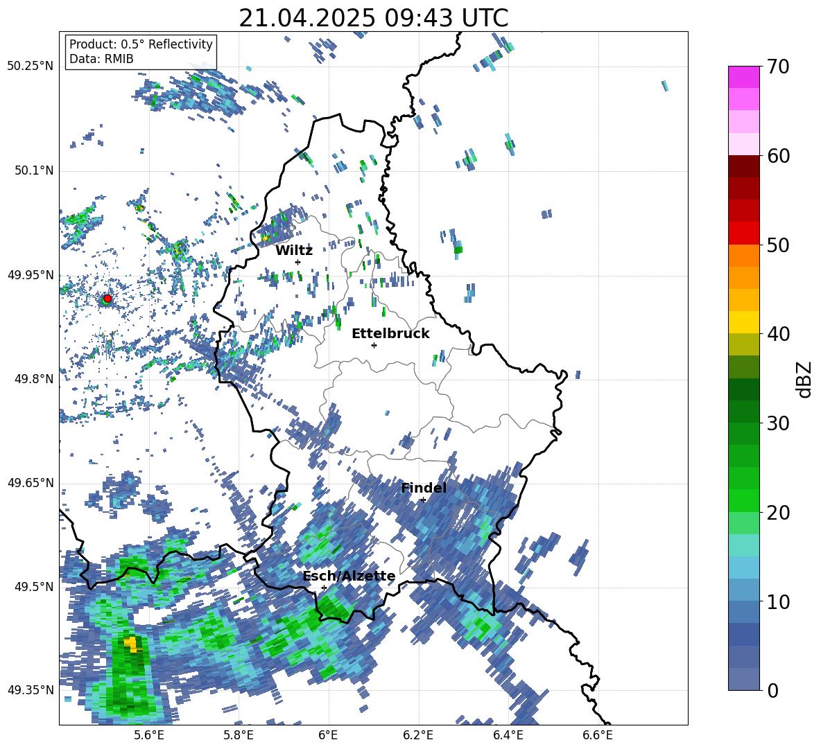Screen dimensions: 821x749
Task: Click the 6.2°E longitude label
Action: 418,735
